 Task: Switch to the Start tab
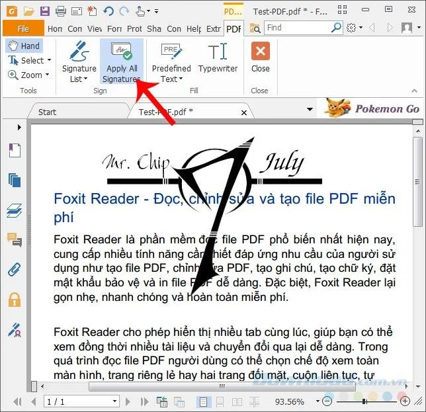(47, 112)
